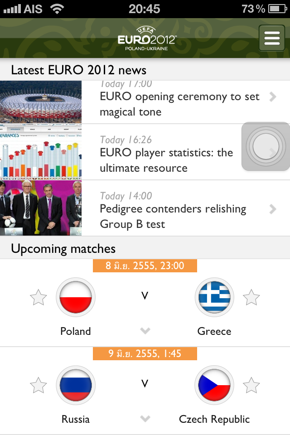Favorite Poland with the star
290x435 pixels.
39,297
